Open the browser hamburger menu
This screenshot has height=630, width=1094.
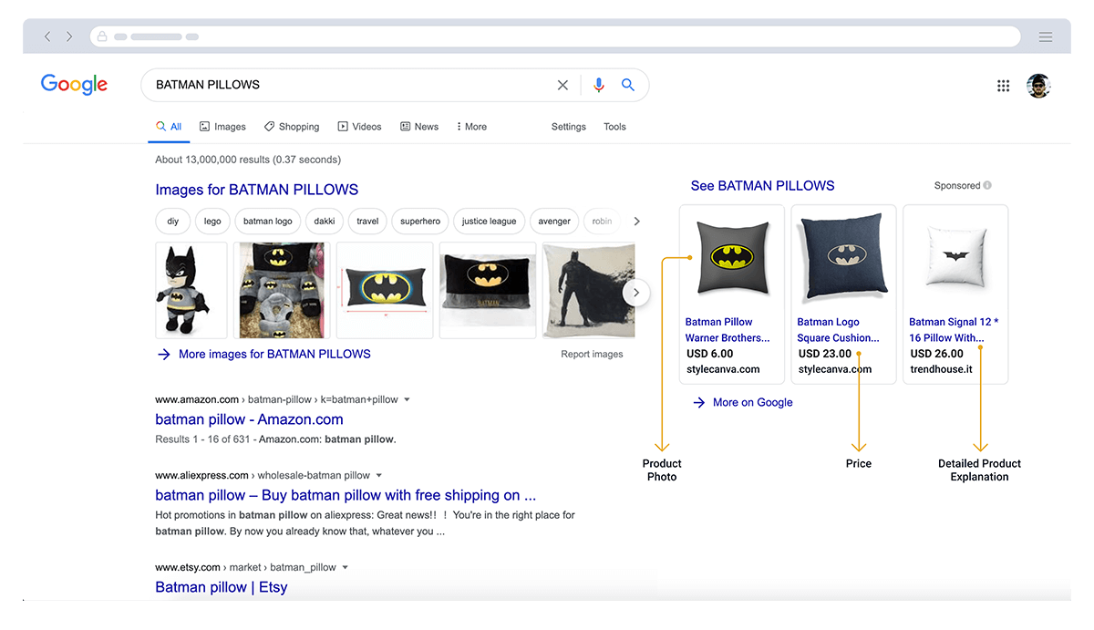1045,36
